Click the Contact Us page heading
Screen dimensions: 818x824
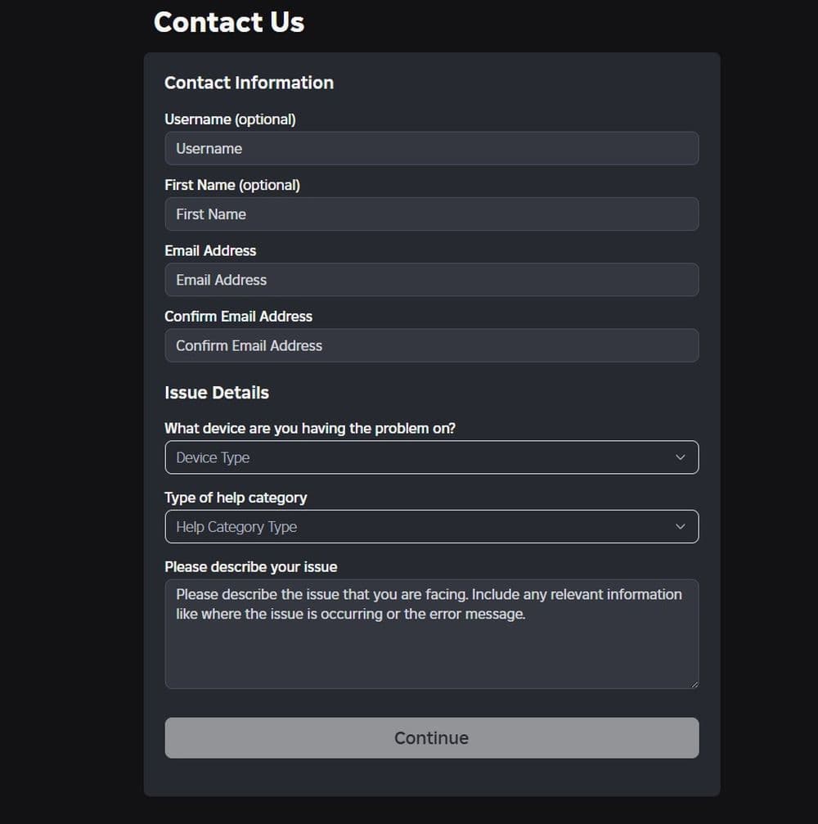coord(228,22)
